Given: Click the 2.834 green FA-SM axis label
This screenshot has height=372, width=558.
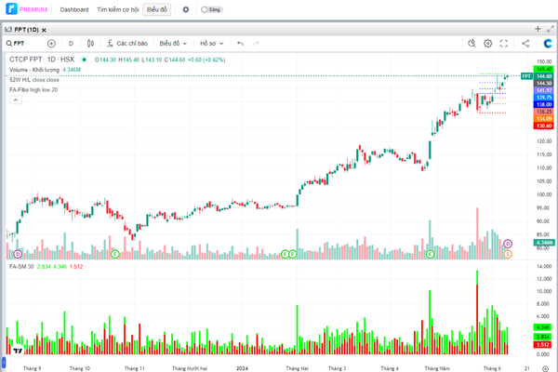Looking at the screenshot, I should tap(543, 337).
